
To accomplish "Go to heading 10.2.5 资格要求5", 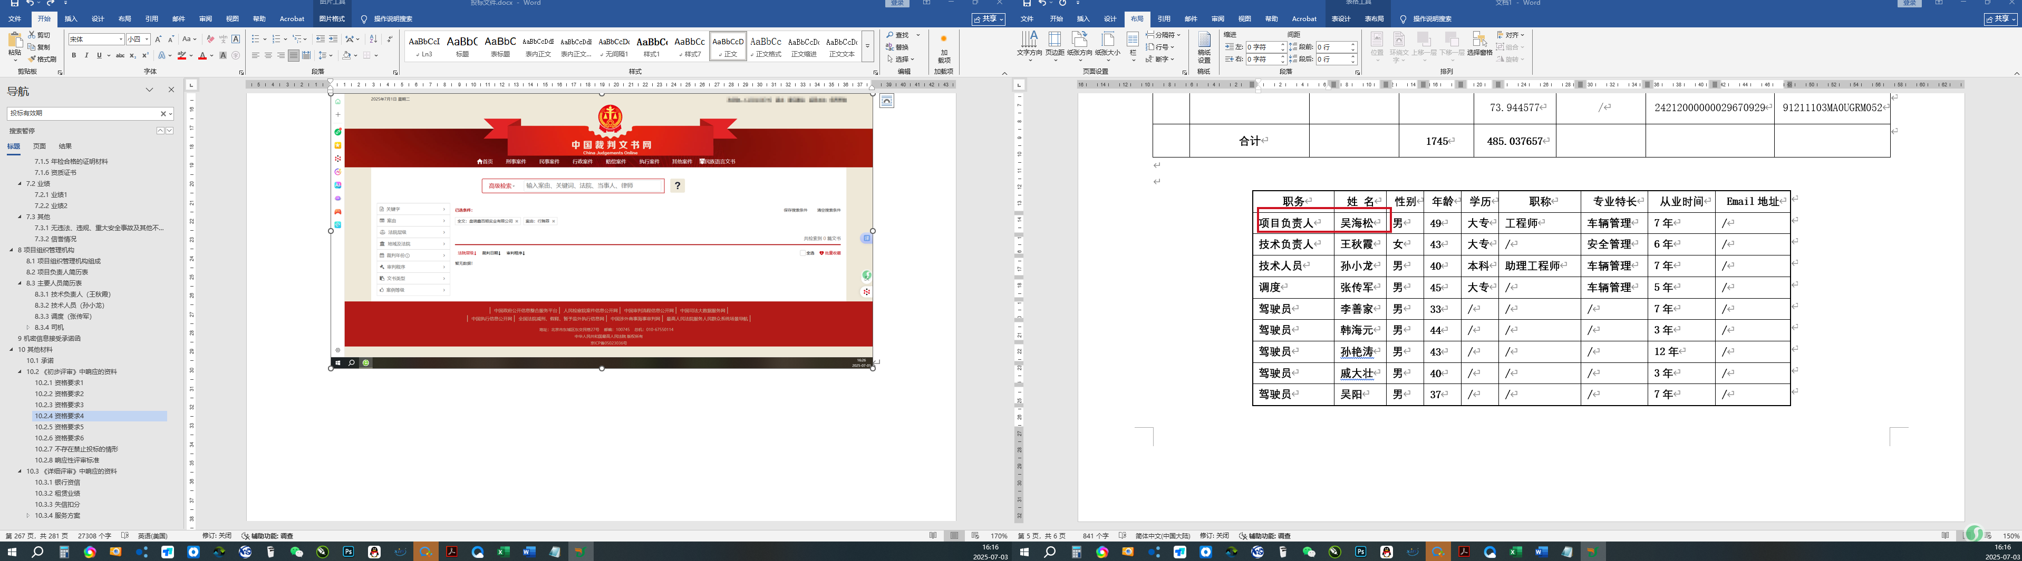I will coord(59,427).
